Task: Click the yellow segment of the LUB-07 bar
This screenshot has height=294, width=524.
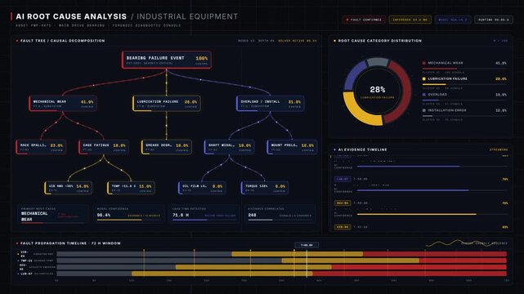Action: coord(222,274)
